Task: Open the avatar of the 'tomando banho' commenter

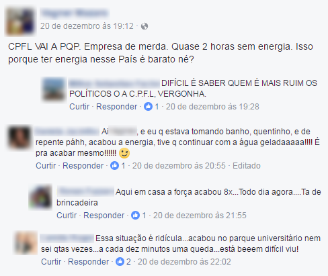Action: [19, 137]
